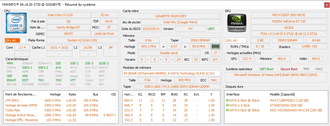Click the Interface column header in Disques durs
The width and height of the screenshot is (330, 126).
point(247,94)
